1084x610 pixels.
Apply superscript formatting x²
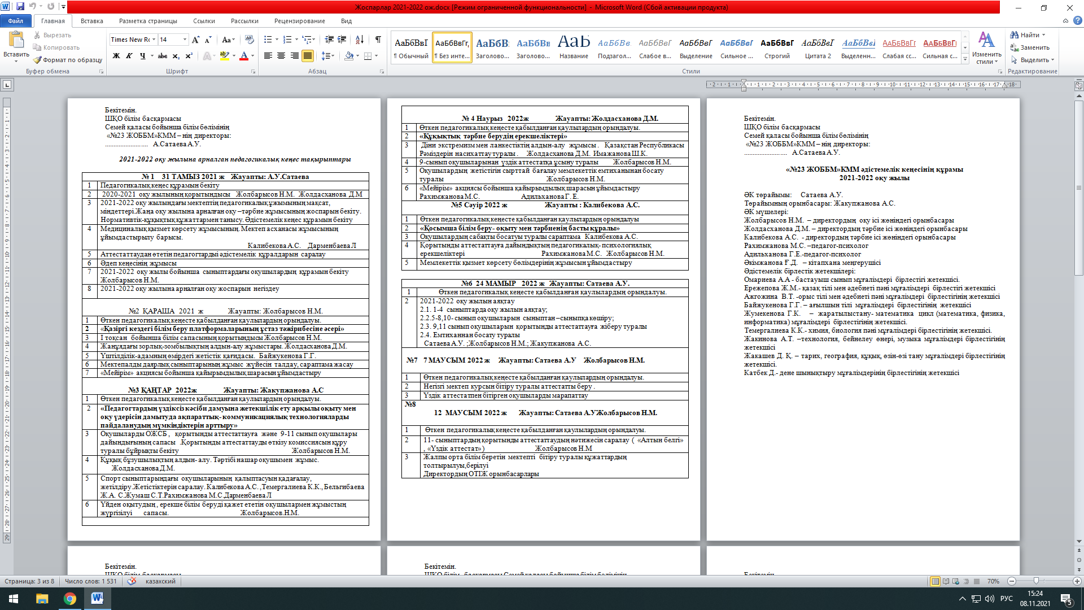189,56
